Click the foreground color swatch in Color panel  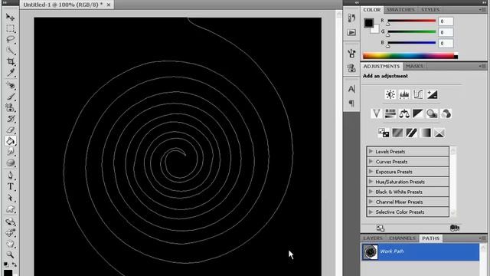pyautogui.click(x=369, y=22)
